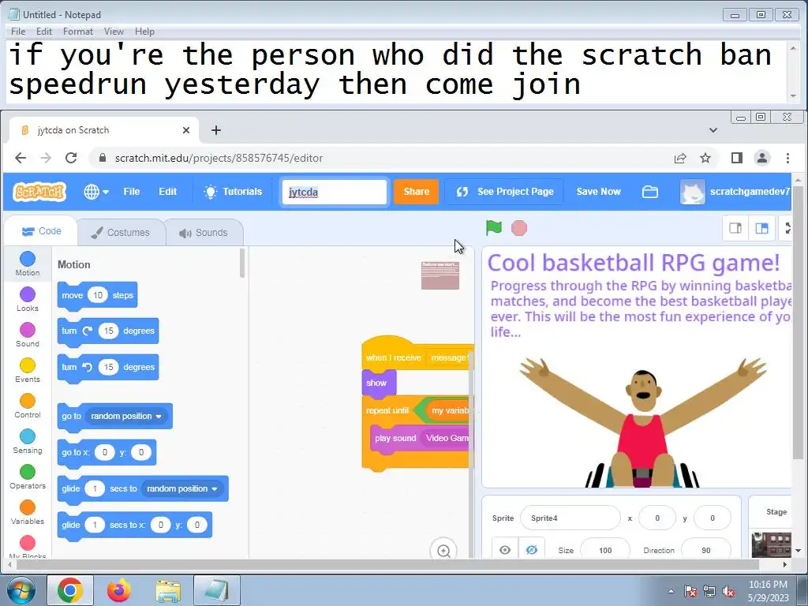The width and height of the screenshot is (808, 606).
Task: Open Notepad View menu
Action: click(x=114, y=32)
